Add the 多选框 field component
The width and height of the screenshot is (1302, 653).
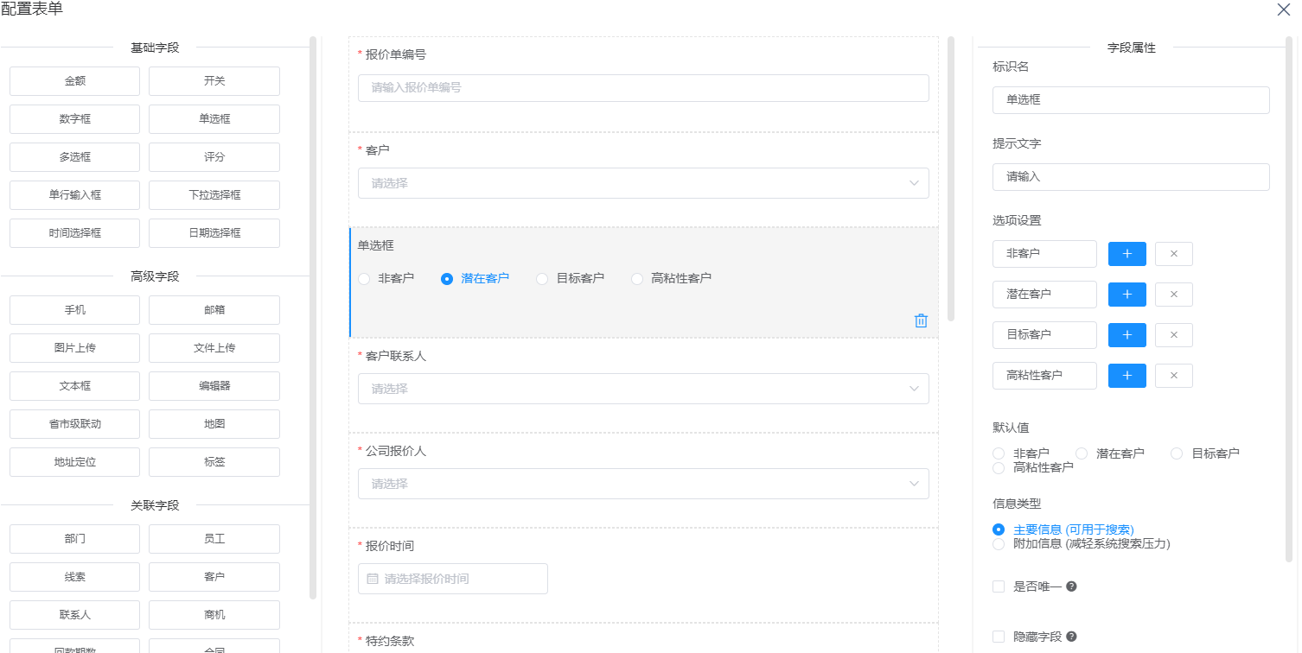click(x=74, y=157)
